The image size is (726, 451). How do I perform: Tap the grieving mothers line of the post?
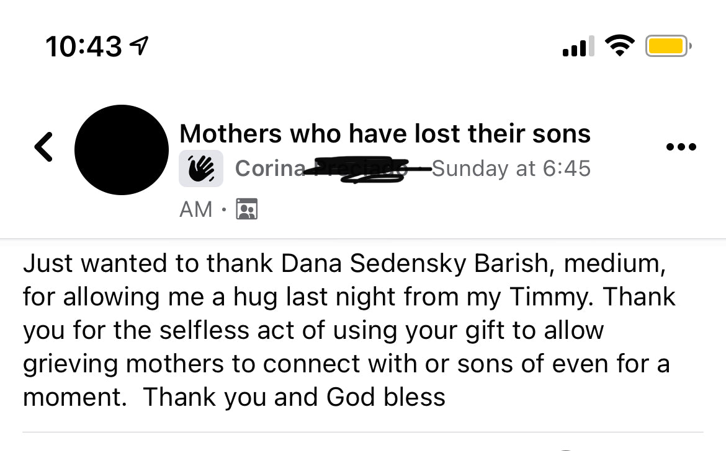tap(346, 364)
